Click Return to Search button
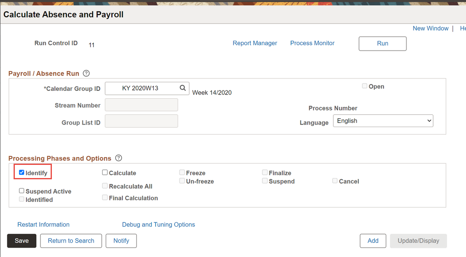The image size is (466, 257). 71,241
